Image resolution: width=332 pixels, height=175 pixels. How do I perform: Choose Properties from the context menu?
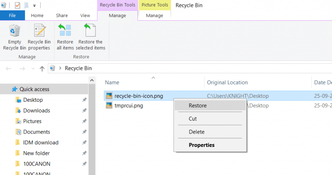(x=210, y=145)
